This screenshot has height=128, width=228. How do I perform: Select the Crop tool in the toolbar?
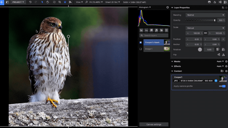pos(60,2)
